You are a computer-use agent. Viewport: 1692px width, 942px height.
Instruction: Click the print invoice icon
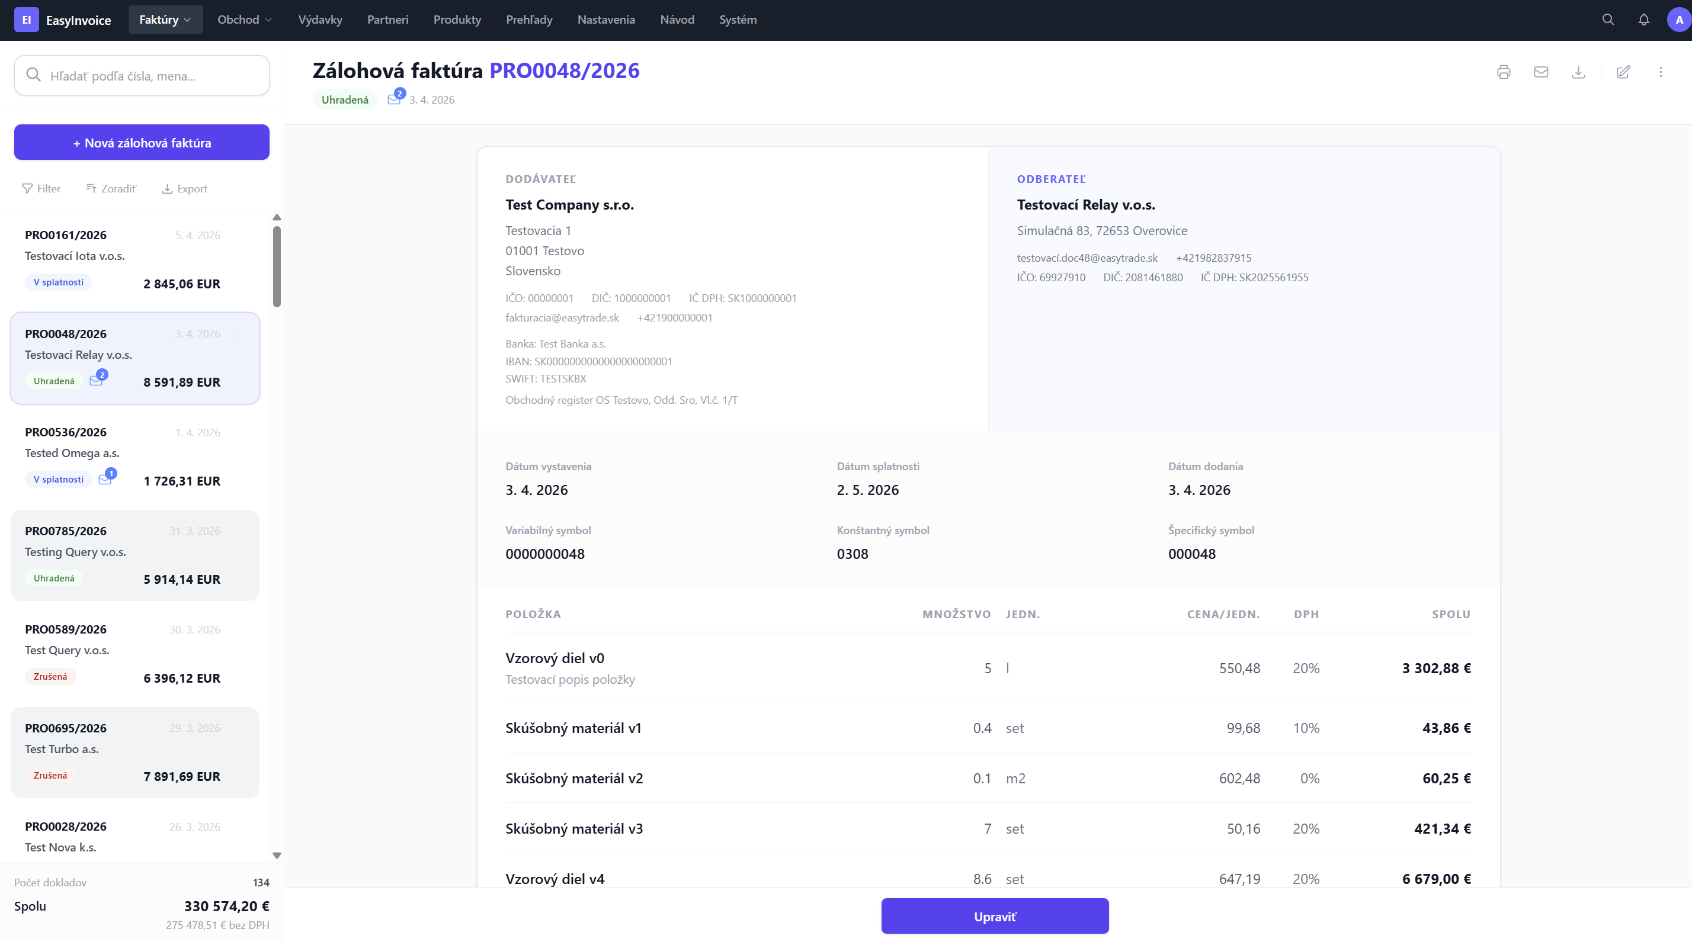click(1504, 72)
